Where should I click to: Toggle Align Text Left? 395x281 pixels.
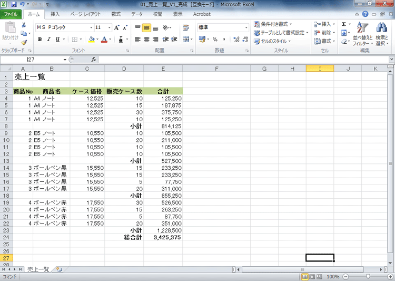point(137,39)
